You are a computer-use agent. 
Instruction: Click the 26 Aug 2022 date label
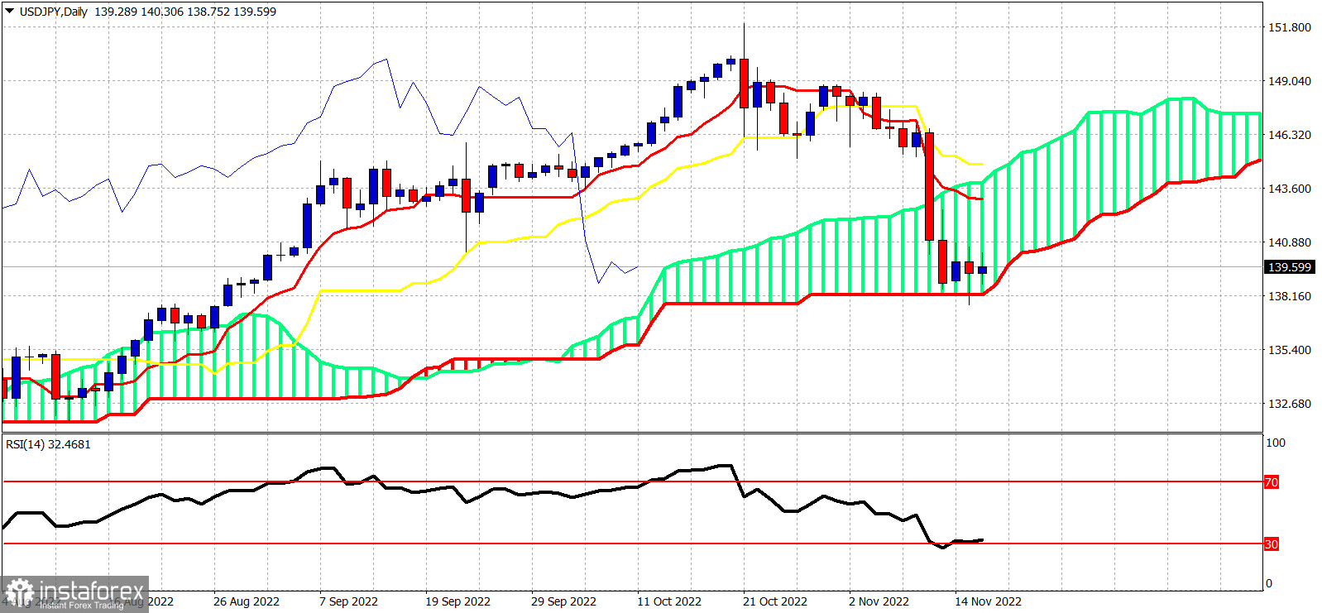[247, 601]
